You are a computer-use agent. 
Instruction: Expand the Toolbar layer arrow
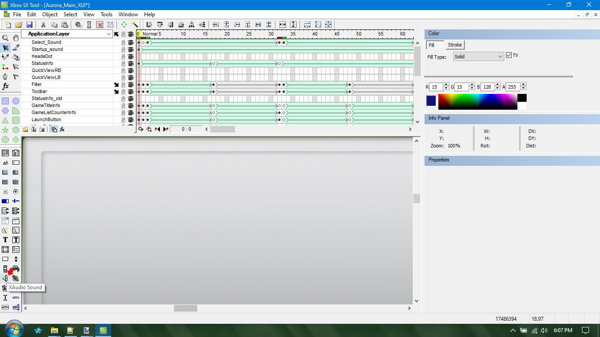[116, 91]
